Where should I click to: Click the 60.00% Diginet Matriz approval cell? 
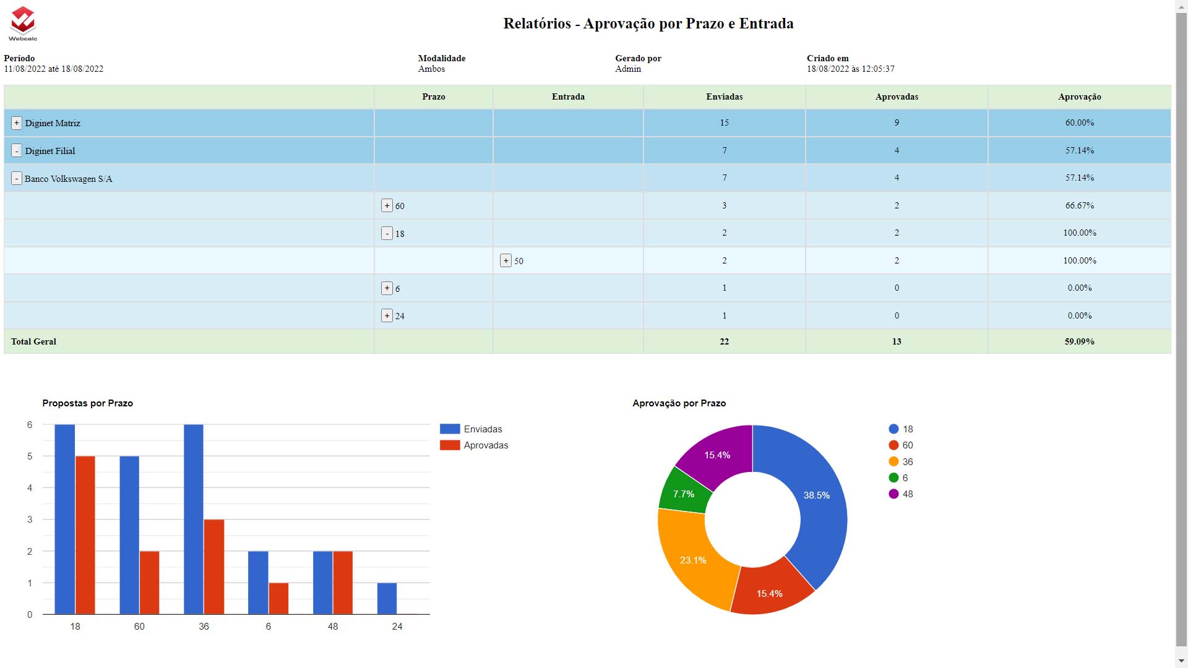click(x=1079, y=122)
